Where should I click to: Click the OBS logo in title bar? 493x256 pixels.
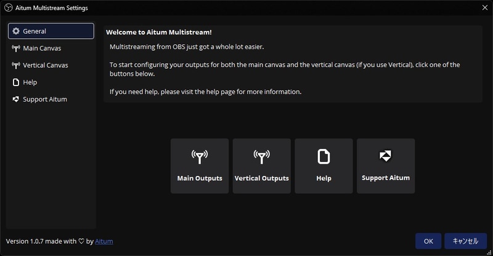click(8, 7)
